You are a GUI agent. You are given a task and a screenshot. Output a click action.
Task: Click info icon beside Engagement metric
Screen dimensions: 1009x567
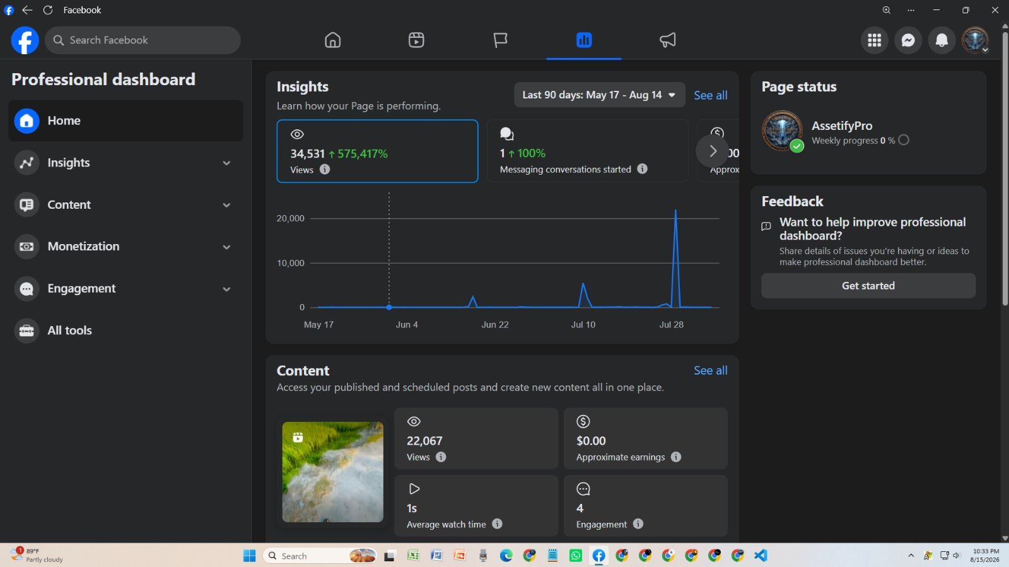[x=638, y=523]
